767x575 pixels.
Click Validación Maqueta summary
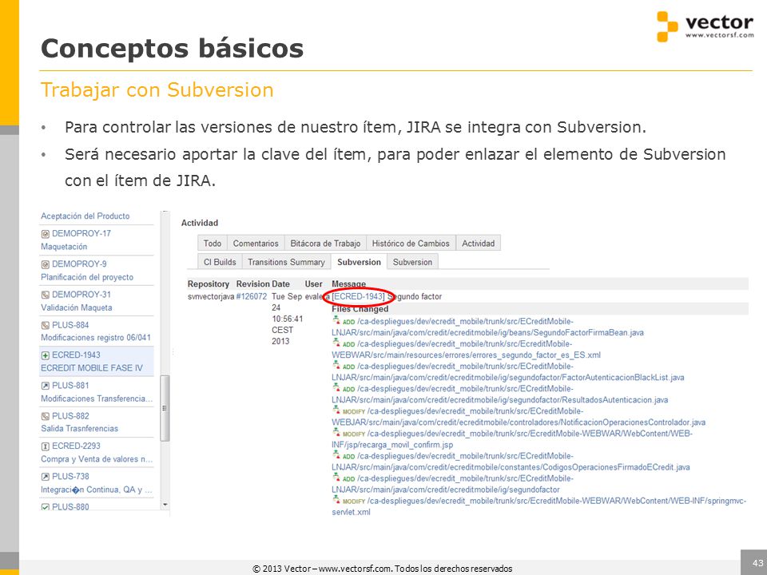click(77, 307)
